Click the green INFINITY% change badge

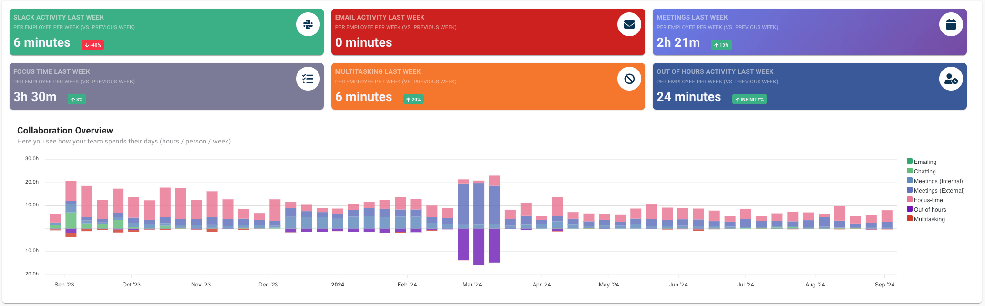pyautogui.click(x=749, y=99)
